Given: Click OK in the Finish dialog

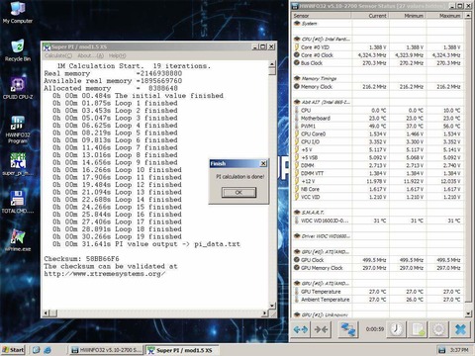Looking at the screenshot, I should (x=238, y=192).
